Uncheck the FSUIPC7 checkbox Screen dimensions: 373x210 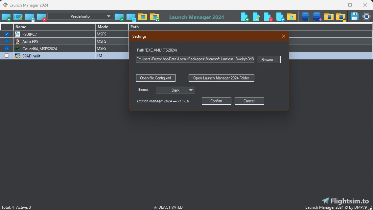(x=7, y=34)
